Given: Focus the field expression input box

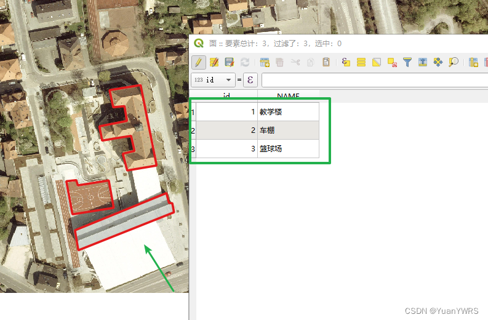Looking at the screenshot, I should coord(375,80).
